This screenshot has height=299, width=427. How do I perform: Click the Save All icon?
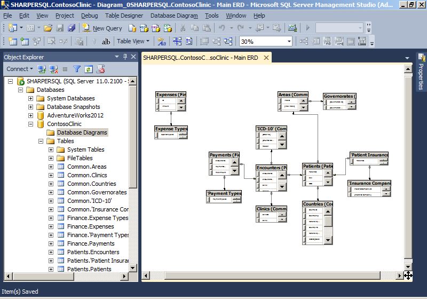click(x=72, y=28)
